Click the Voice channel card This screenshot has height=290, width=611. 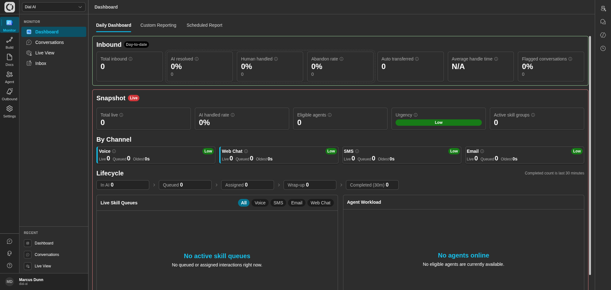coord(156,155)
